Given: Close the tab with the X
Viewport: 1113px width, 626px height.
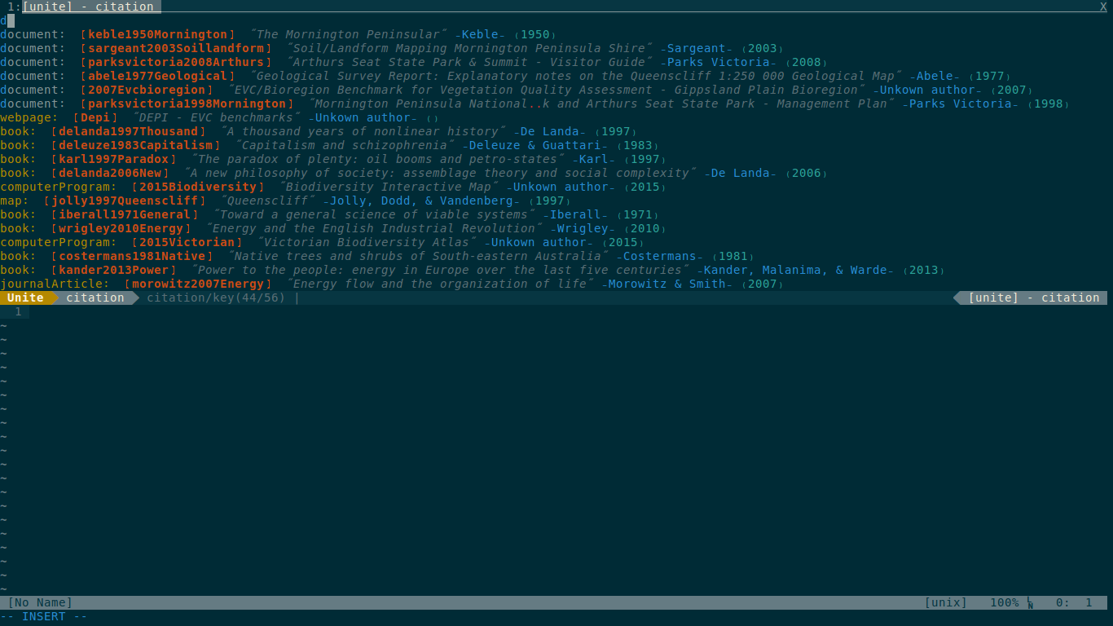Looking at the screenshot, I should tap(1103, 7).
